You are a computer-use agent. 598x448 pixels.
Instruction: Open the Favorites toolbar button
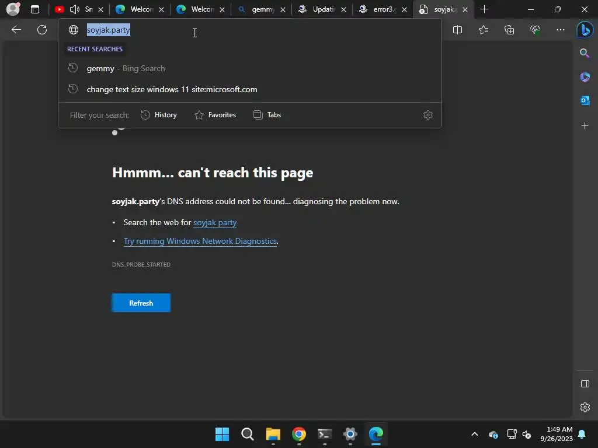tap(483, 30)
